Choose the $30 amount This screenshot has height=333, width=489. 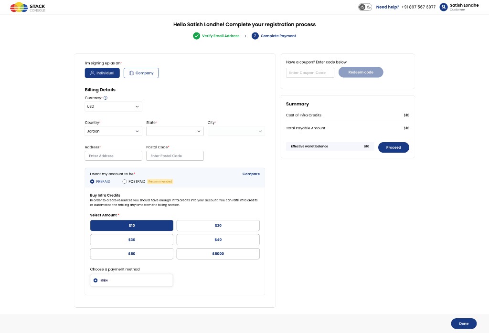(132, 239)
